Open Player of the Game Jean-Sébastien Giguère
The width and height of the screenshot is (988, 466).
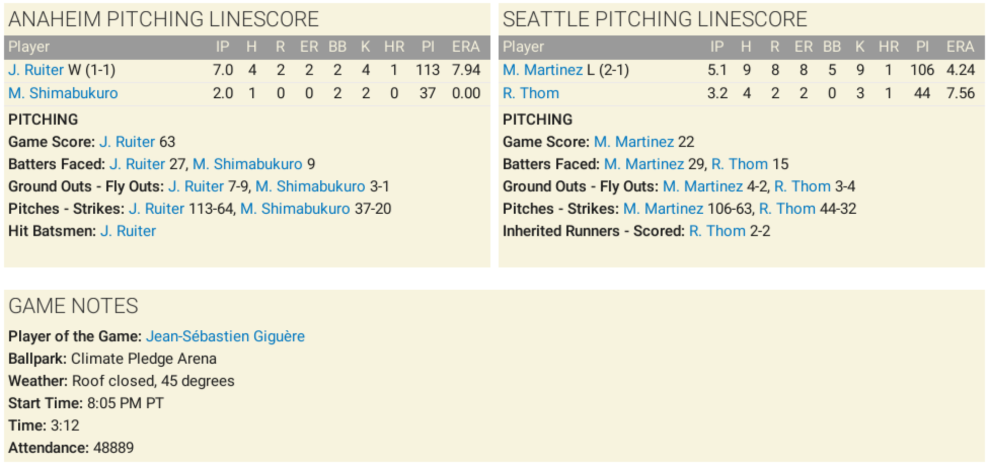click(x=225, y=336)
